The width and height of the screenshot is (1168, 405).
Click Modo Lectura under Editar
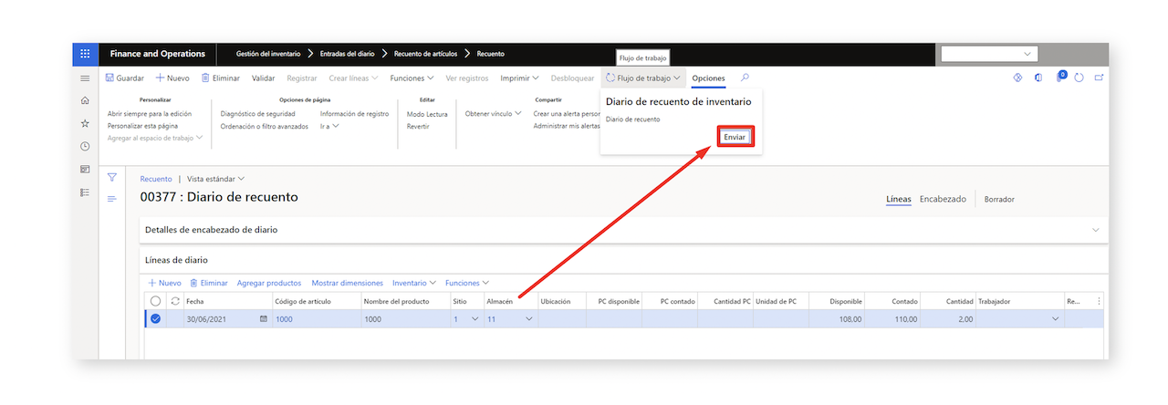click(x=427, y=114)
